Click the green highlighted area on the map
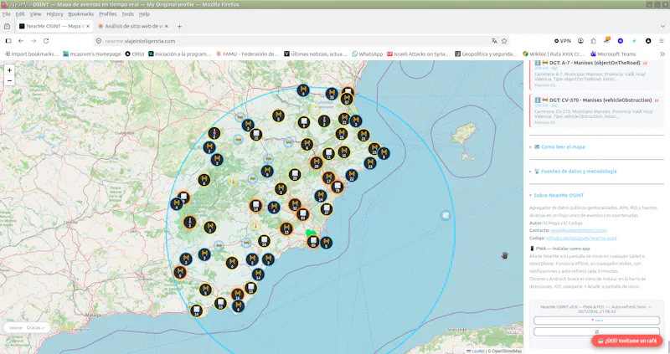Screen dimensions: 670x354 pos(310,233)
